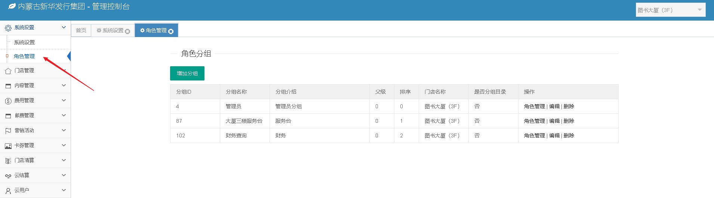Click the house icon for 门店管理
The image size is (714, 198).
point(8,71)
